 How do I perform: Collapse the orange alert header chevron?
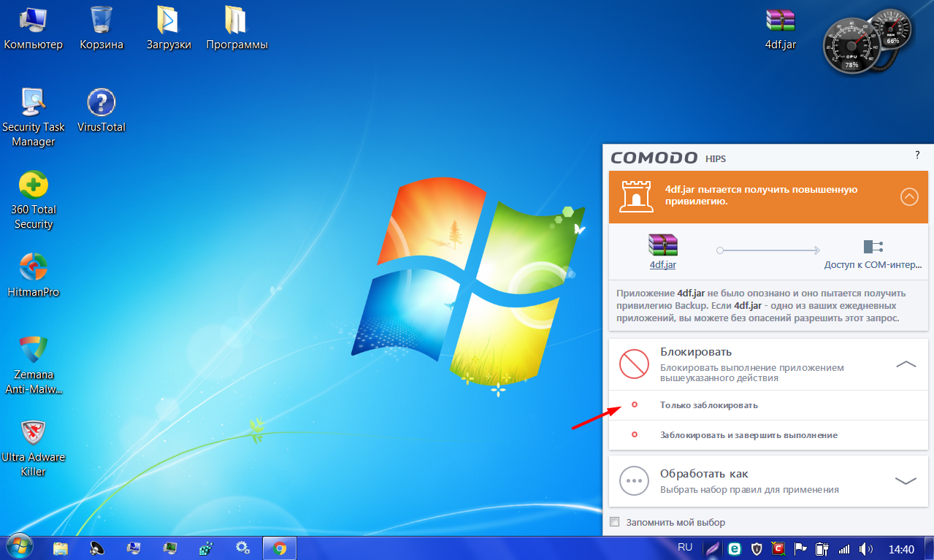point(909,196)
